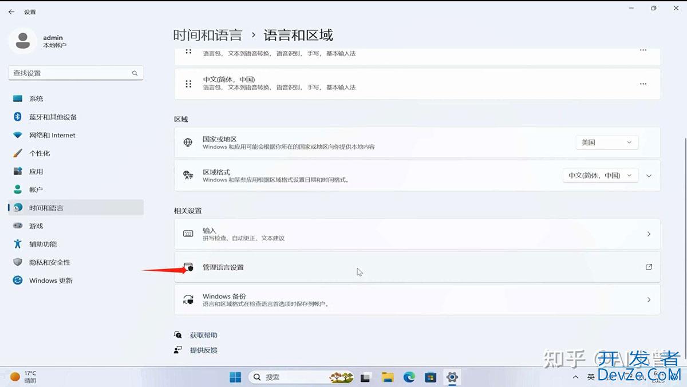The width and height of the screenshot is (687, 387).
Task: Open 管理语言设置
Action: click(417, 267)
